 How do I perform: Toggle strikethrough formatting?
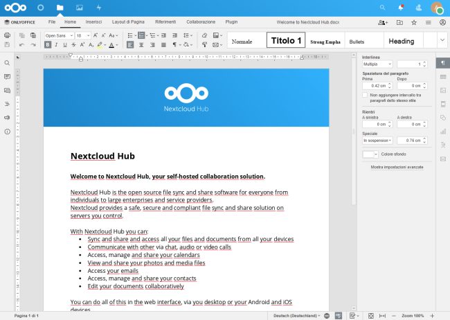(74, 45)
